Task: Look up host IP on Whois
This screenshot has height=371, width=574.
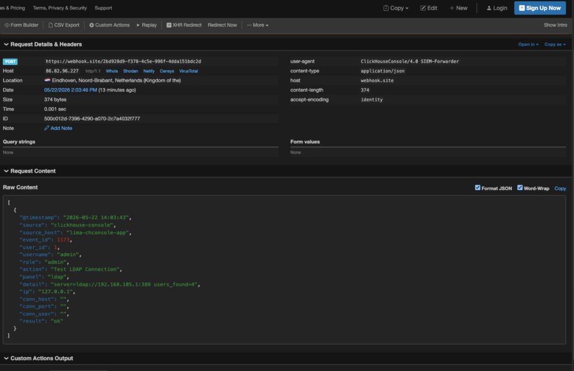Action: (112, 71)
